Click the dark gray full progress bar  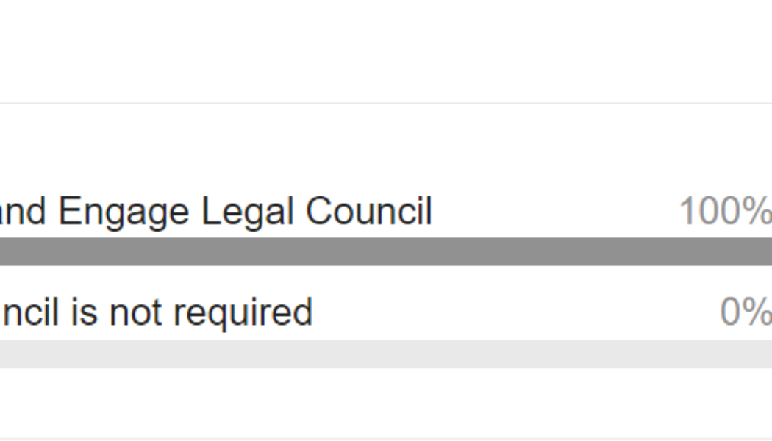(x=386, y=251)
